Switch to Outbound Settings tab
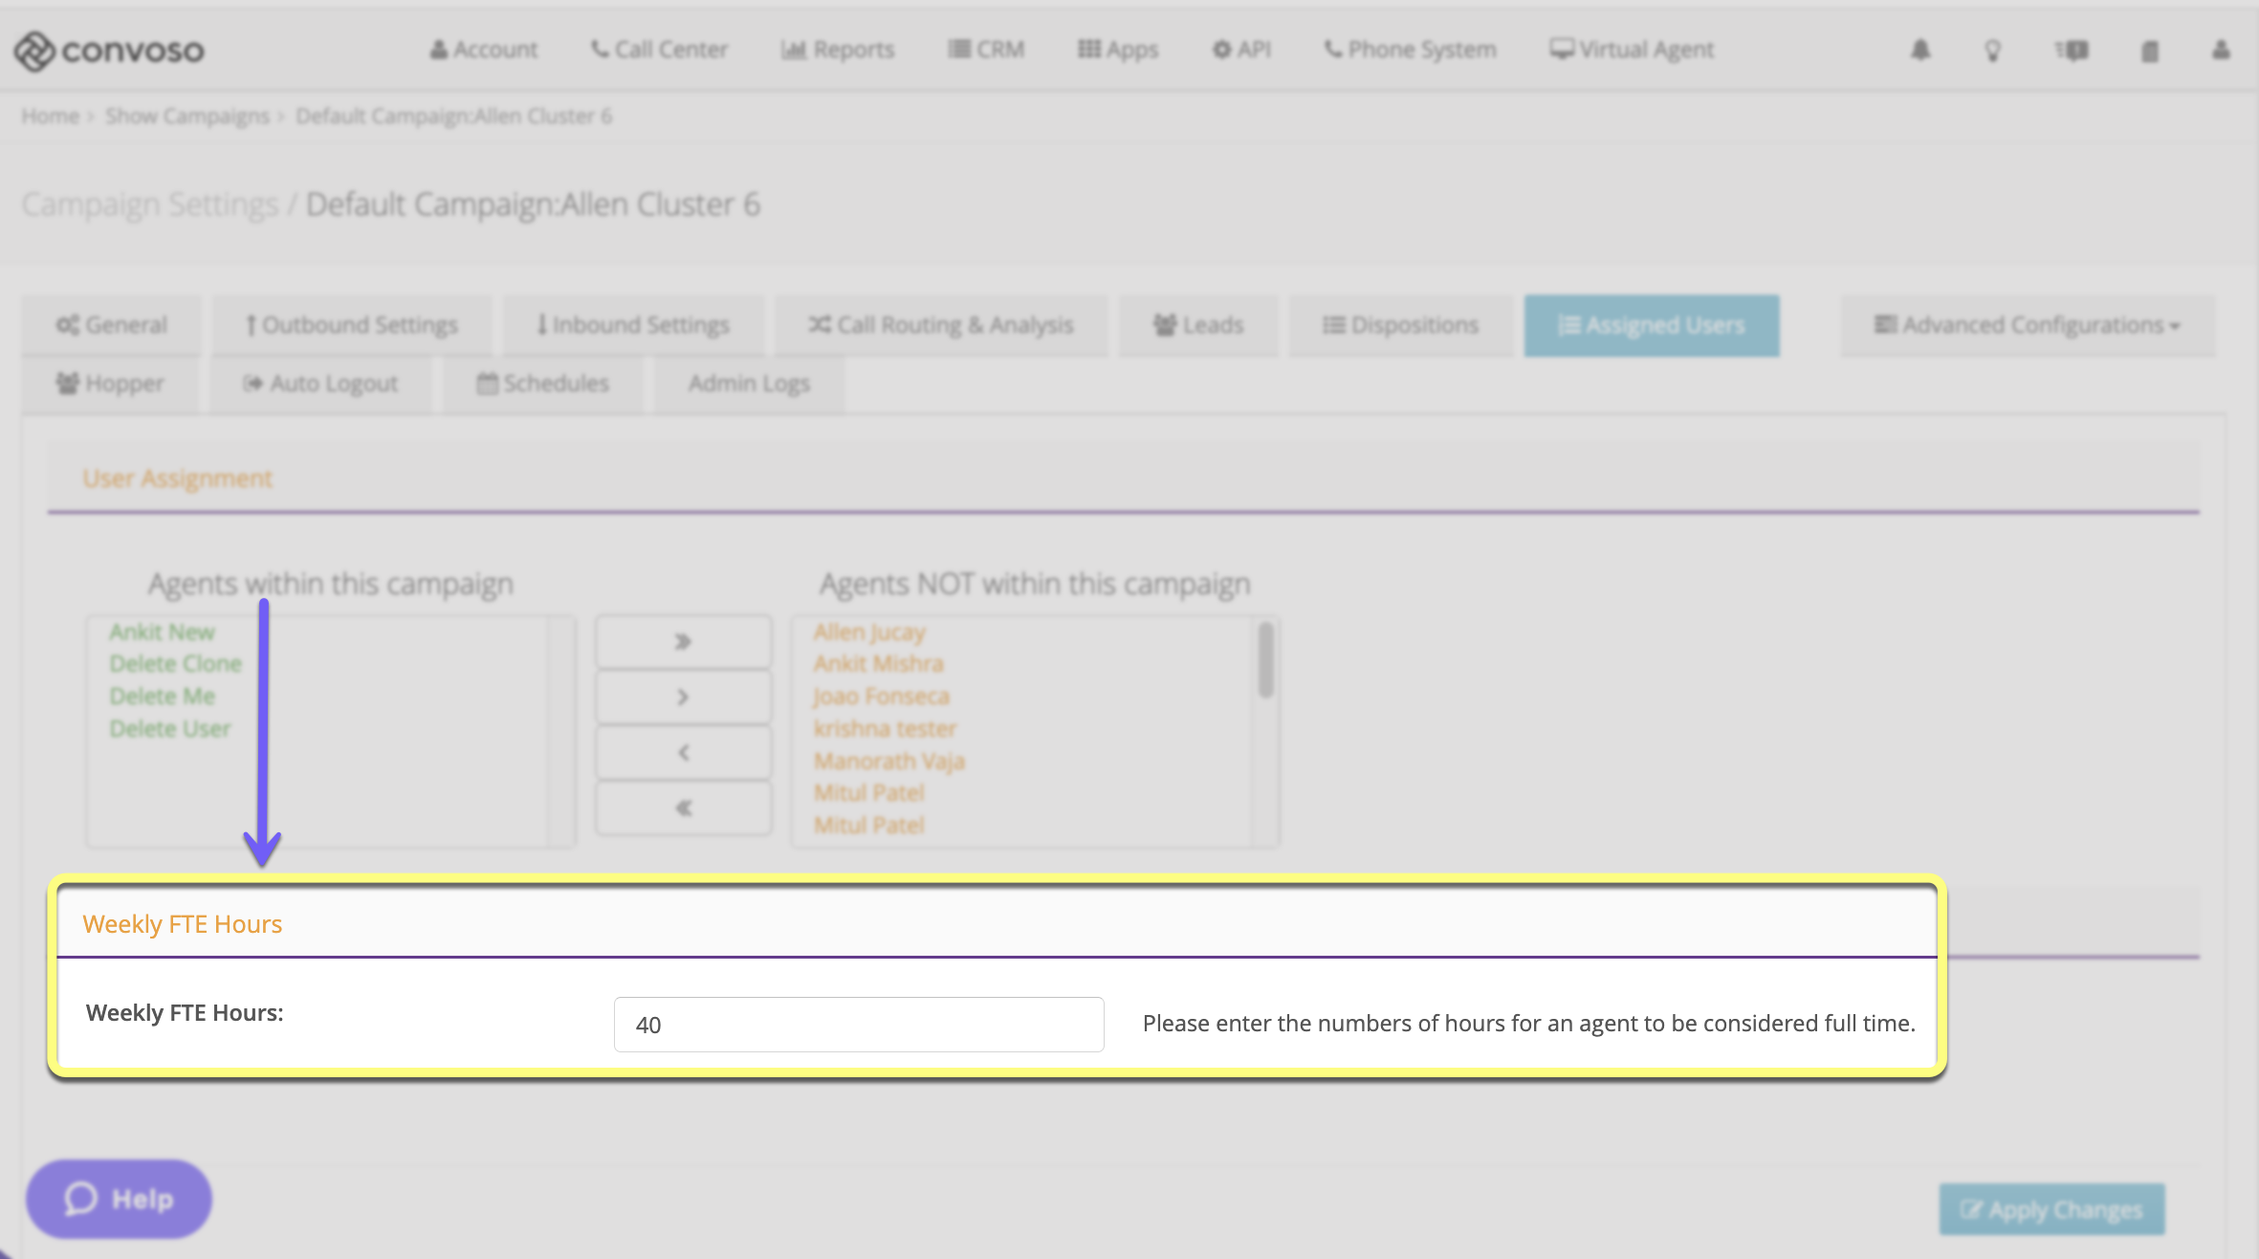This screenshot has width=2259, height=1259. (x=352, y=325)
